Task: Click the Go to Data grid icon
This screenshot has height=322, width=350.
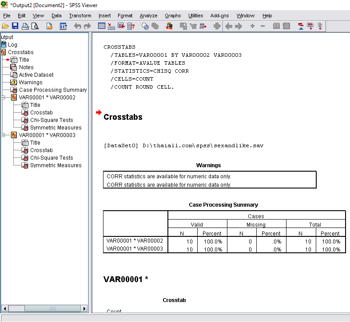Action: pos(102,26)
